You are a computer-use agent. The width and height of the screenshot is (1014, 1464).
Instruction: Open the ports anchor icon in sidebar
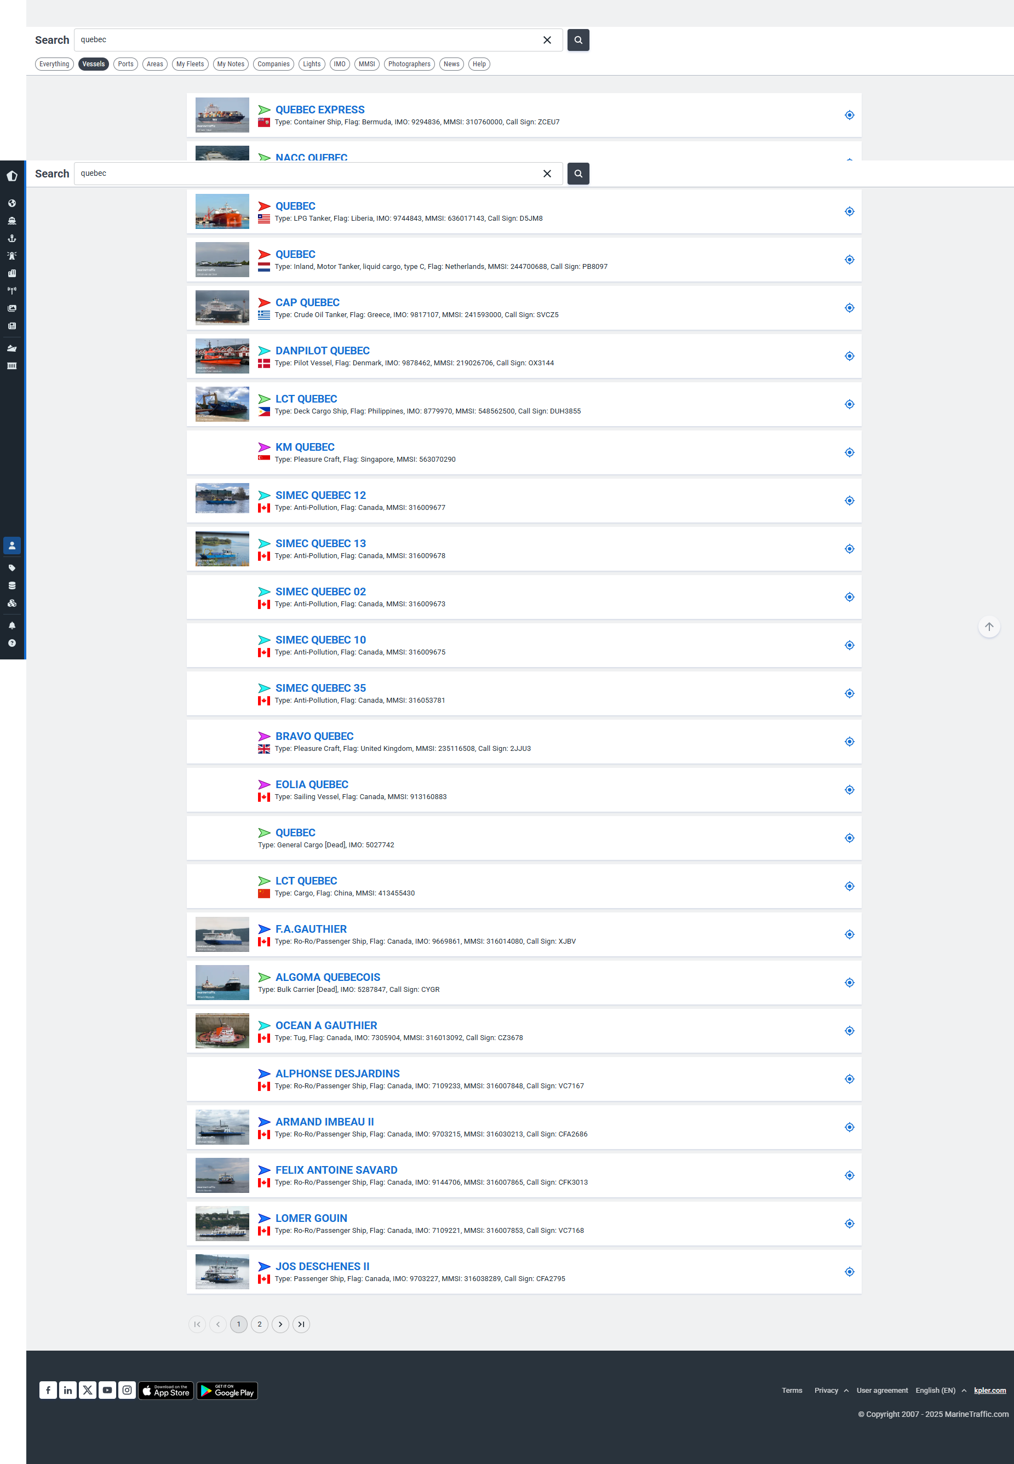tap(12, 238)
